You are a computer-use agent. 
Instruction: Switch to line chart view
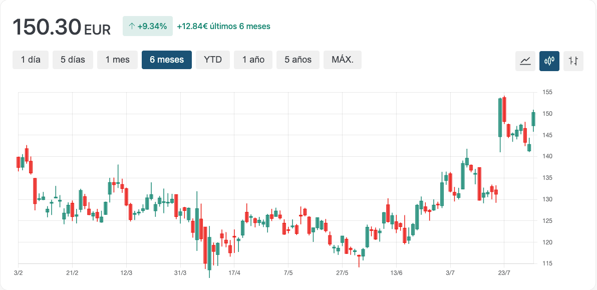[x=525, y=61]
